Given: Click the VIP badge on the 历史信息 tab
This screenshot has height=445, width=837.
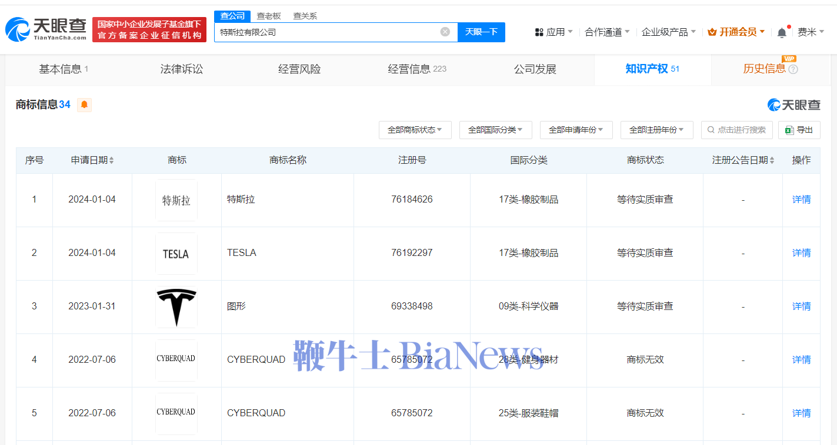Looking at the screenshot, I should pos(788,58).
